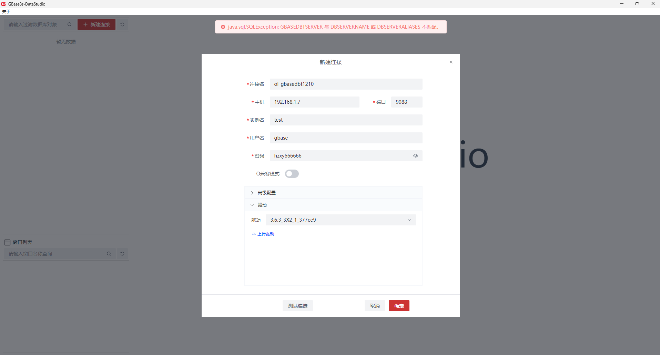Restore down the GBase8s-DataStudio window
The image size is (660, 355).
(637, 4)
